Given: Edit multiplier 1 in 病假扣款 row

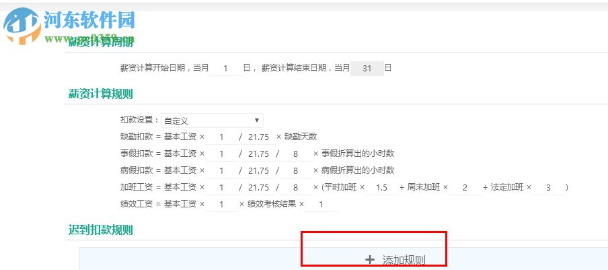Looking at the screenshot, I should [221, 170].
